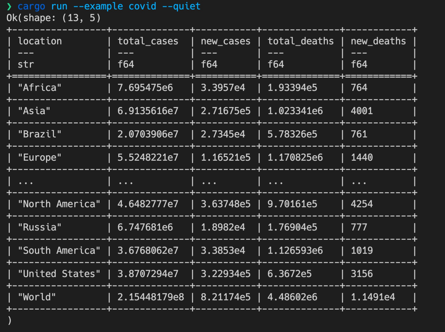Click the --quiet flag in the command

point(181,6)
